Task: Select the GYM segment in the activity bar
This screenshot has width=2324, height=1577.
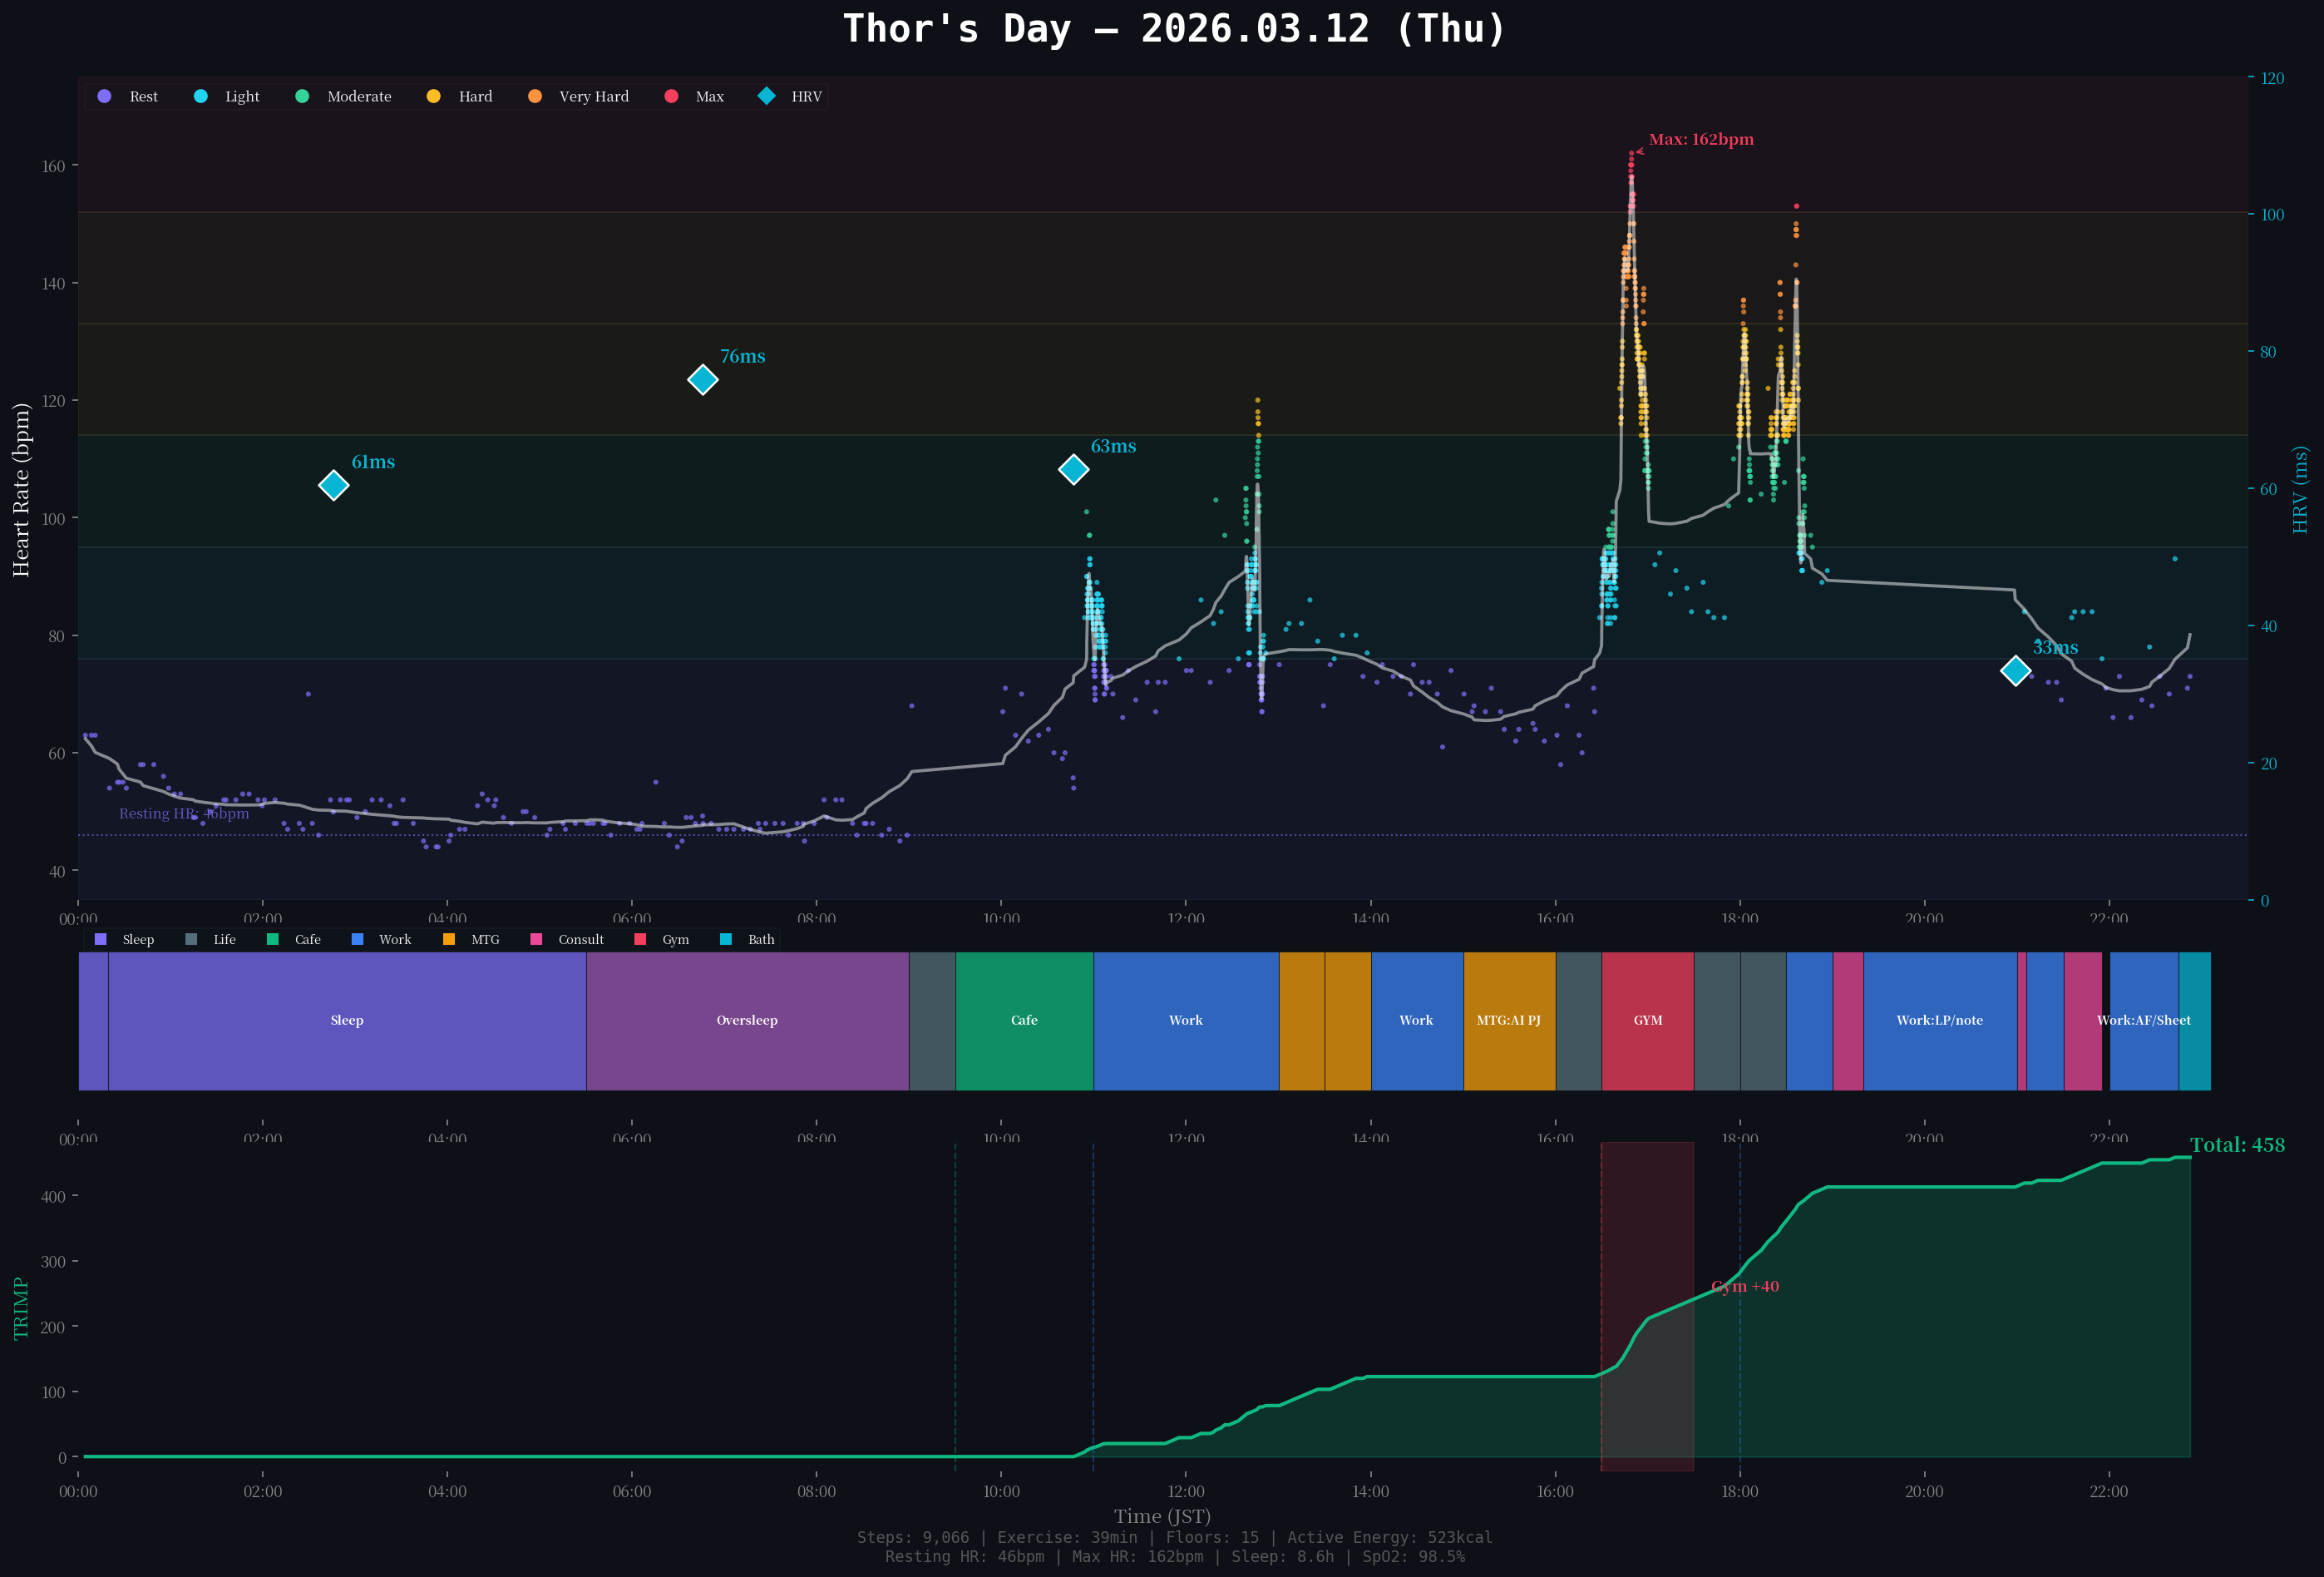Action: [x=1647, y=1021]
